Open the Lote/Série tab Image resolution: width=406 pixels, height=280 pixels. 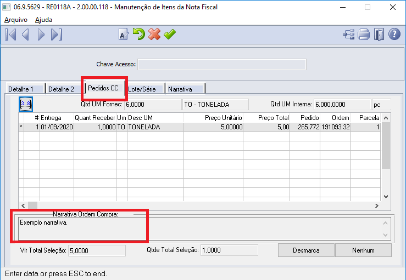pyautogui.click(x=146, y=89)
